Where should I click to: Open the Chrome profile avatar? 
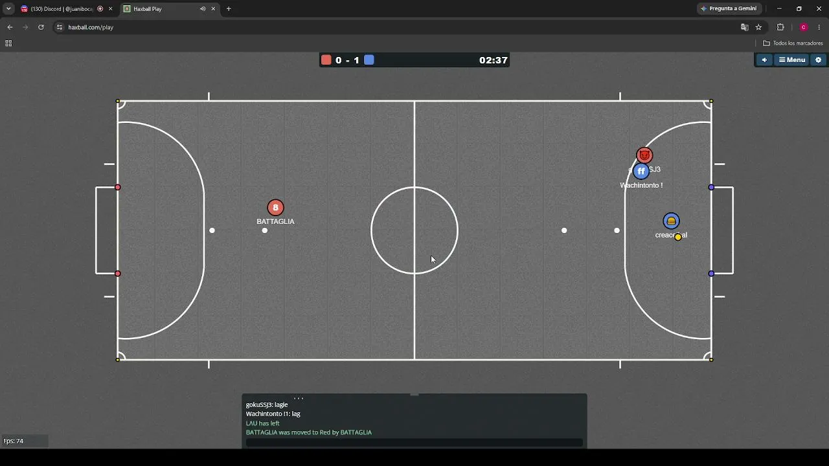tap(803, 27)
